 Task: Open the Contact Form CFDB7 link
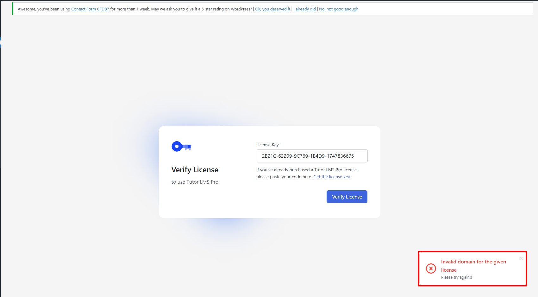tap(90, 9)
